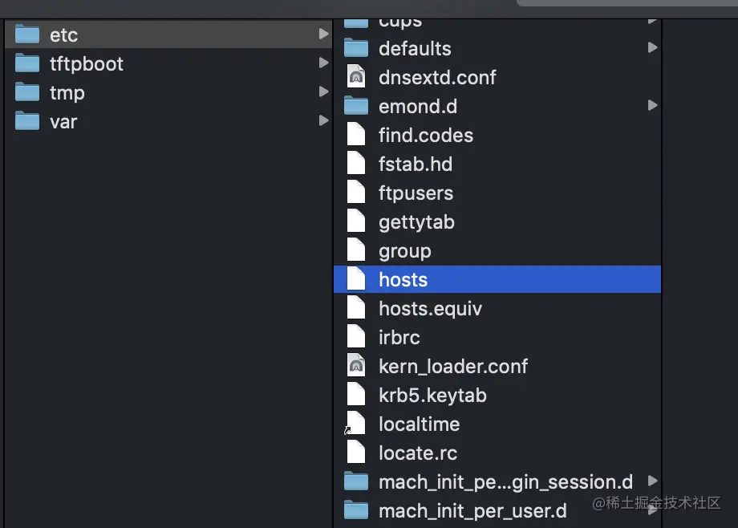Click the irbrc document icon
This screenshot has height=528, width=738.
(x=356, y=336)
